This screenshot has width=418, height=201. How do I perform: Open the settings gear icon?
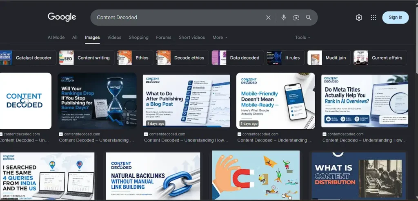tap(359, 18)
